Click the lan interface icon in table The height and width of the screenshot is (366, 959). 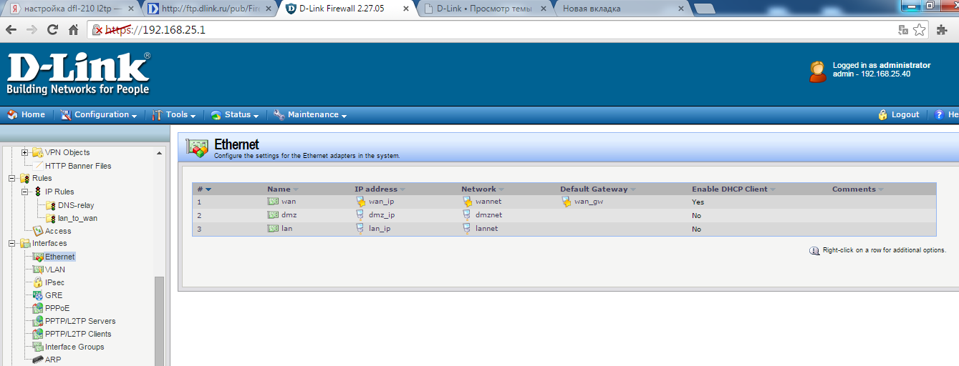tap(273, 229)
